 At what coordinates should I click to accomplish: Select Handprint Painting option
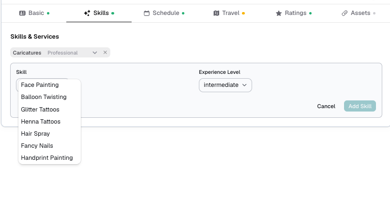click(49, 158)
